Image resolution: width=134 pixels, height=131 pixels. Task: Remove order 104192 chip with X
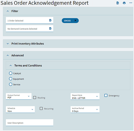pyautogui.click(x=75, y=20)
